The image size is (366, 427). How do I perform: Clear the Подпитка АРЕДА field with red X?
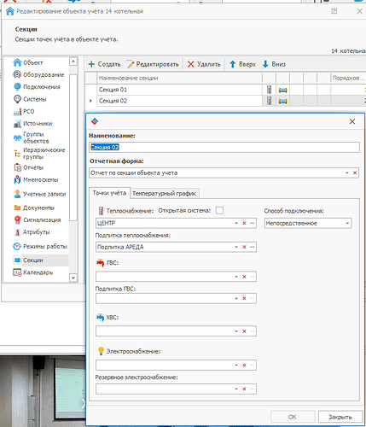244,247
